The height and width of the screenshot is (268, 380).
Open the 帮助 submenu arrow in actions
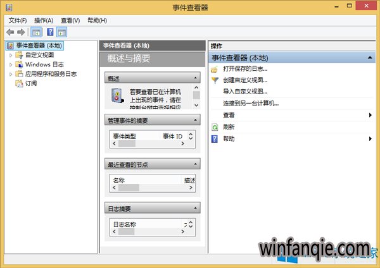point(370,139)
